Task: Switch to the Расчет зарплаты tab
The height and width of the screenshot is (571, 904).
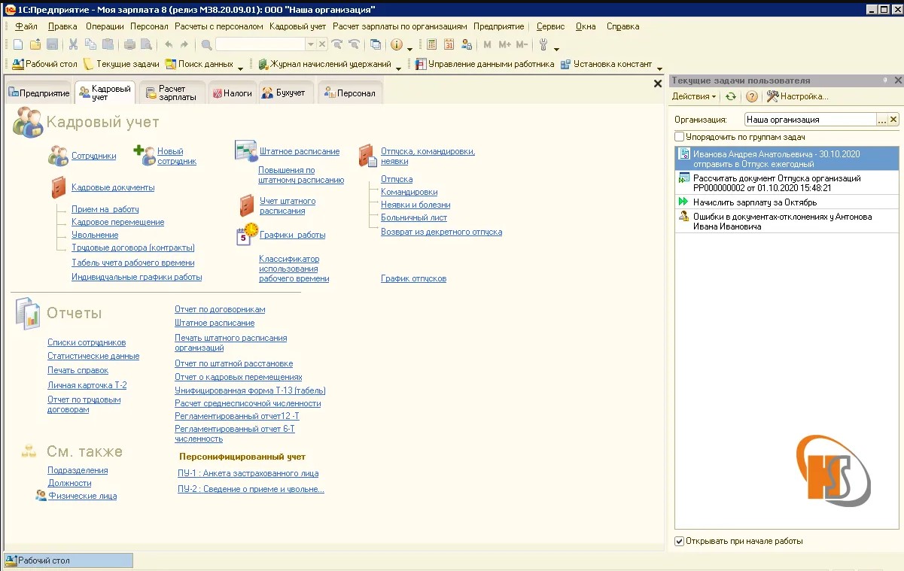Action: click(171, 93)
